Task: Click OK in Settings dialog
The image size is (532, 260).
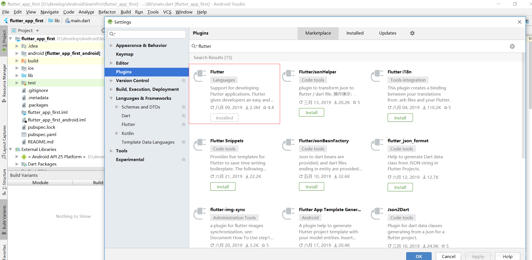Action: [x=419, y=256]
